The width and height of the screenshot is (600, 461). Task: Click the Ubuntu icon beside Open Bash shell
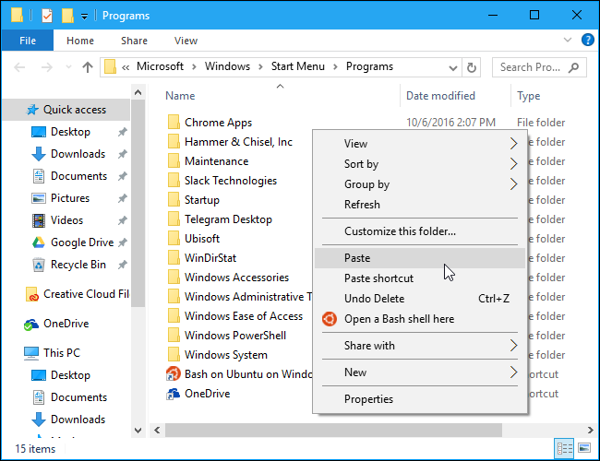(328, 319)
